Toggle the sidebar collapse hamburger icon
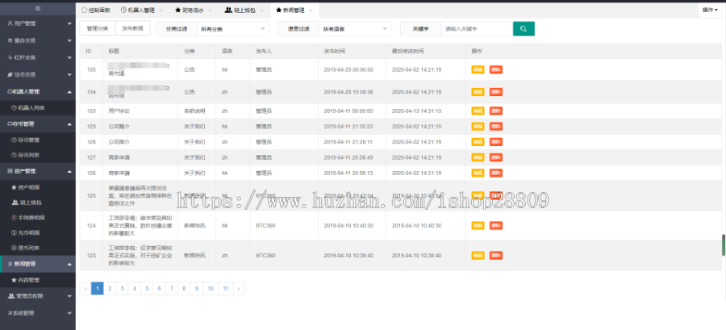726x330 pixels. (38, 8)
